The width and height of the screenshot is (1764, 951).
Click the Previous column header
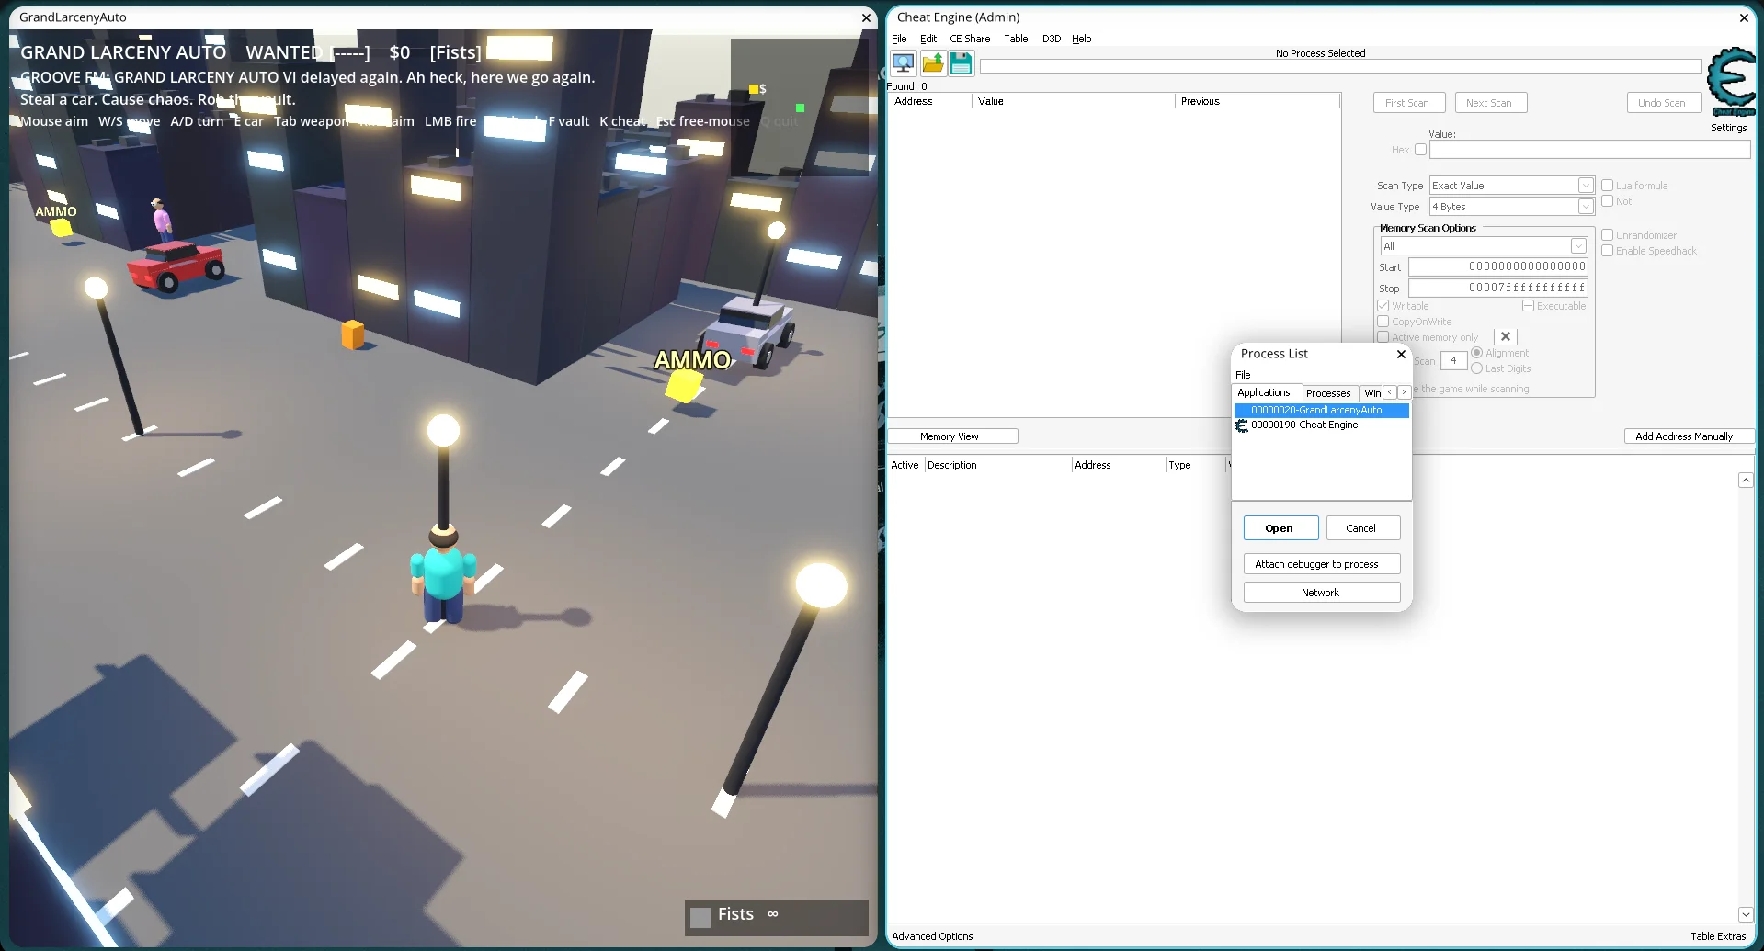(x=1258, y=102)
